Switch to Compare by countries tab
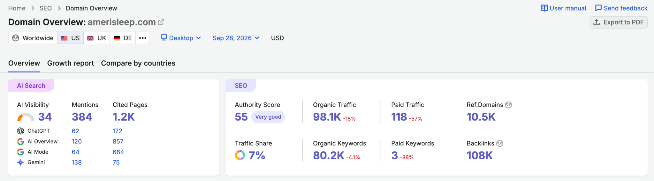The image size is (654, 181). pos(138,63)
